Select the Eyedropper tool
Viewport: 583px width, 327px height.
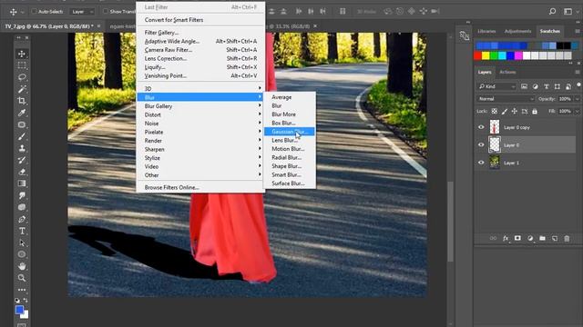coord(22,113)
